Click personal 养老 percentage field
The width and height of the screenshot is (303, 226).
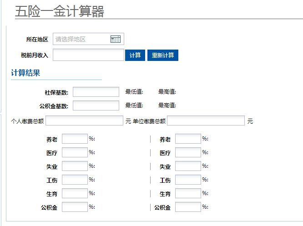[x=75, y=139]
